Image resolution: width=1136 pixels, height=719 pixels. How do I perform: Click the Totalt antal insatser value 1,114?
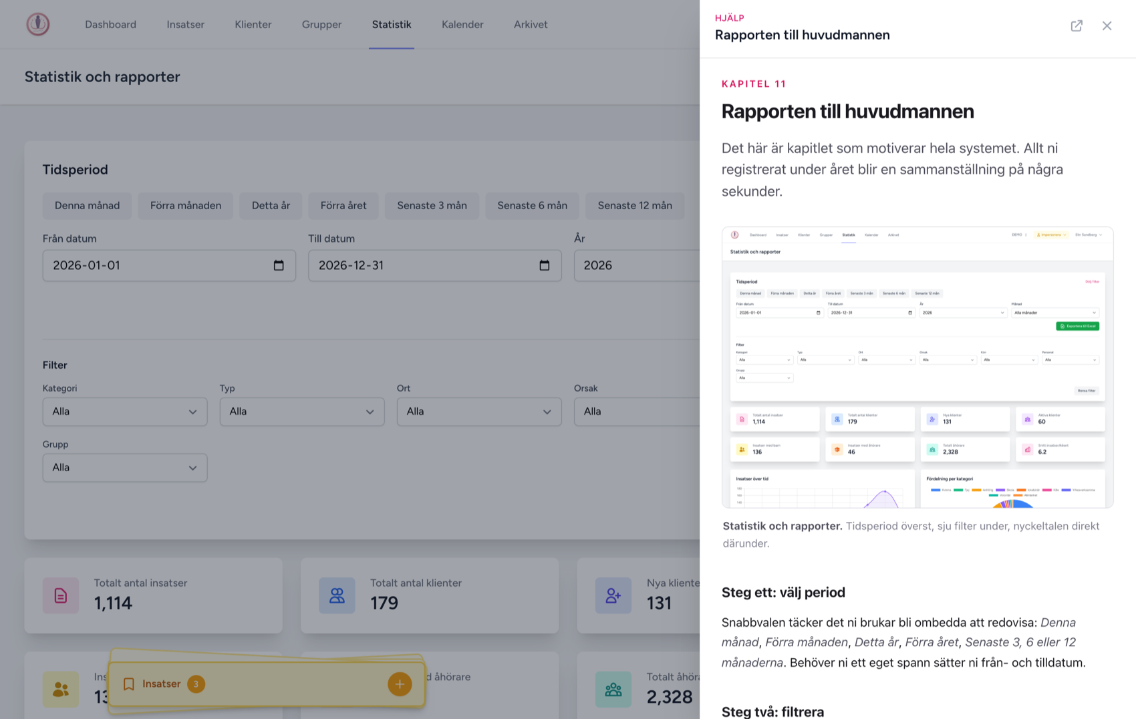pos(113,603)
